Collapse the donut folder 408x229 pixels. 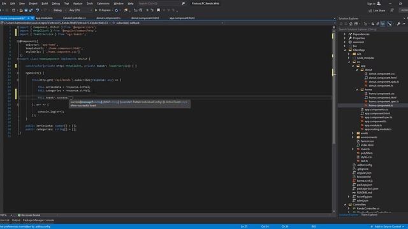357,69
